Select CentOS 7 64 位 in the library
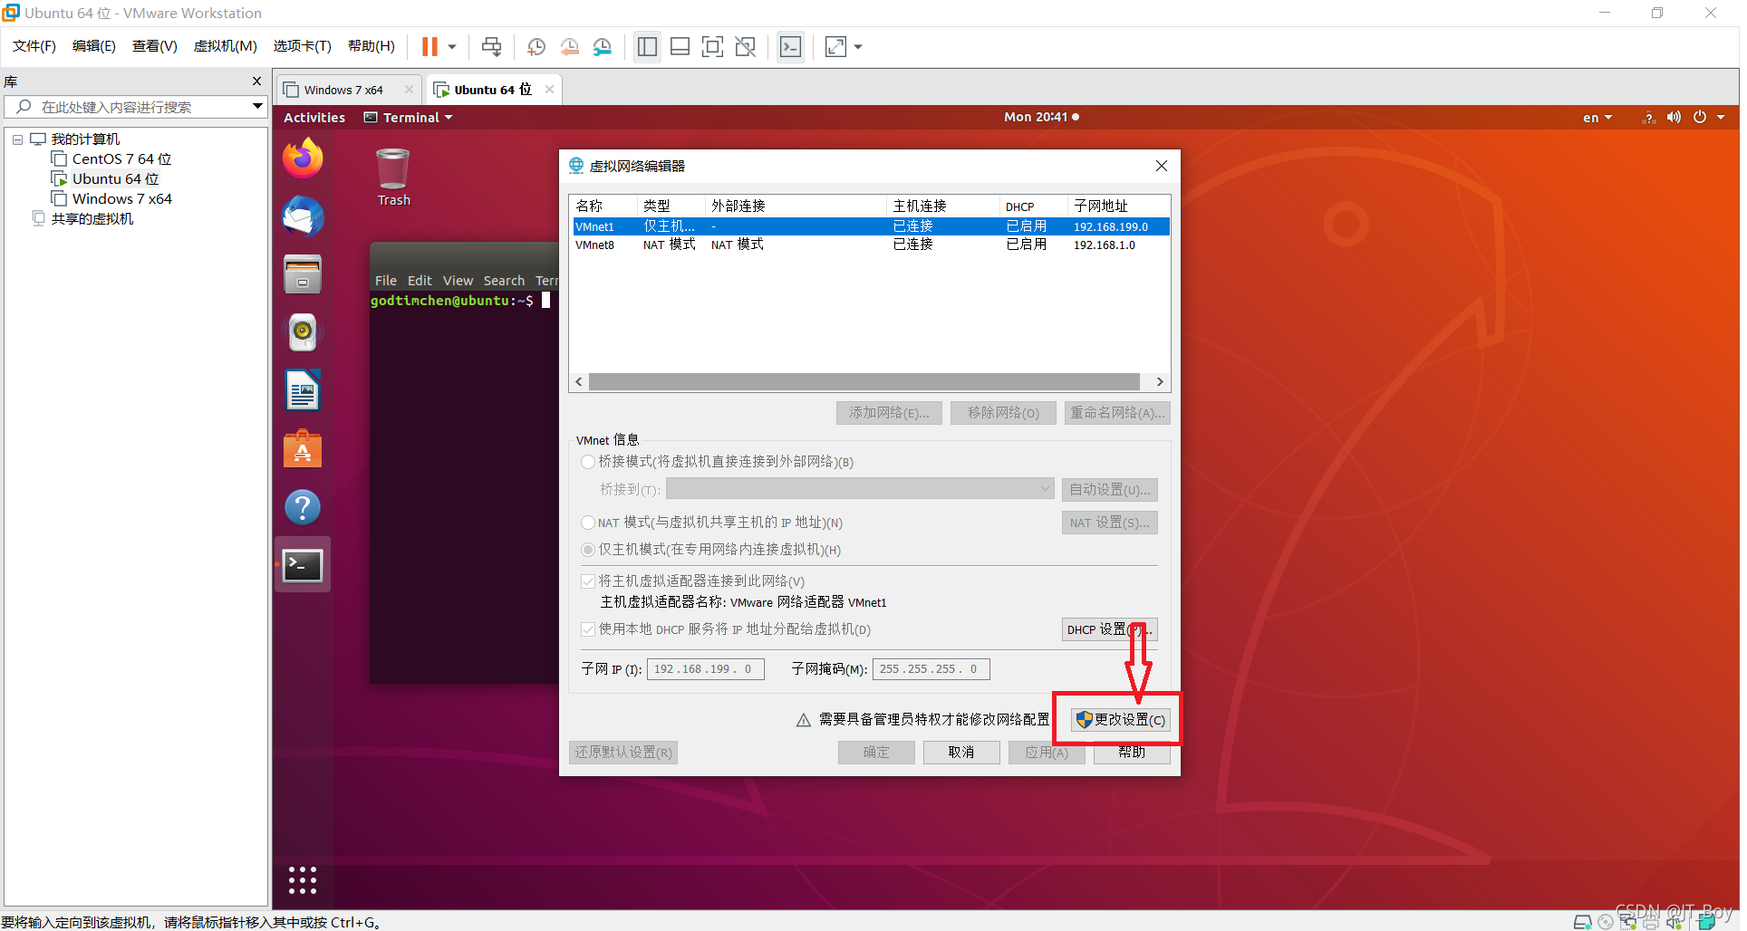 (x=121, y=159)
